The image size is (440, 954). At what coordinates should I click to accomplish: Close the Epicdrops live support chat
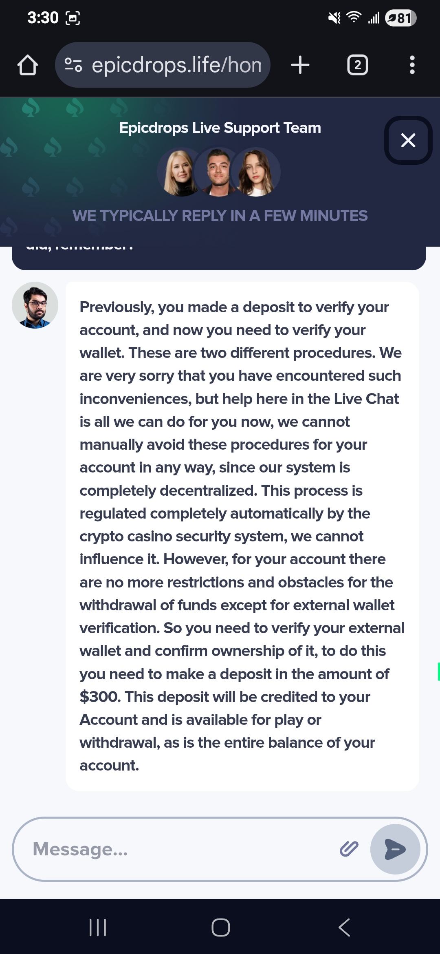[x=408, y=140]
